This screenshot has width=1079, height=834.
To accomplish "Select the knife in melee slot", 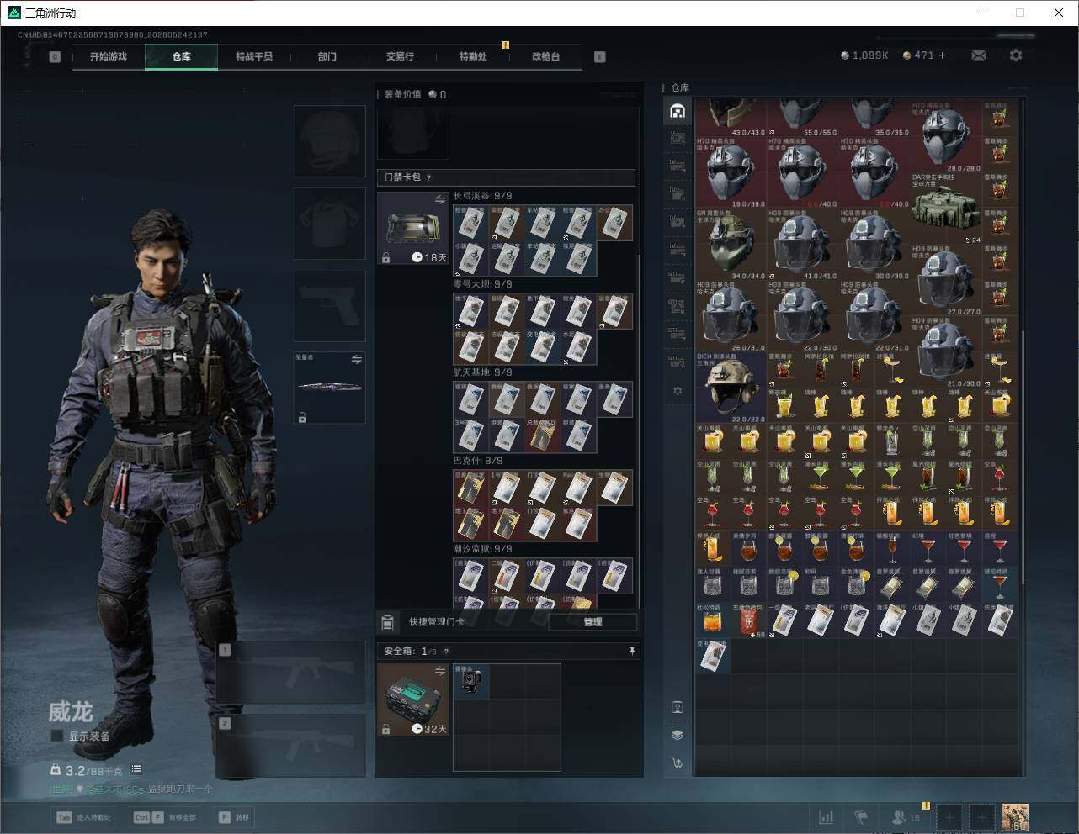I will [x=330, y=388].
